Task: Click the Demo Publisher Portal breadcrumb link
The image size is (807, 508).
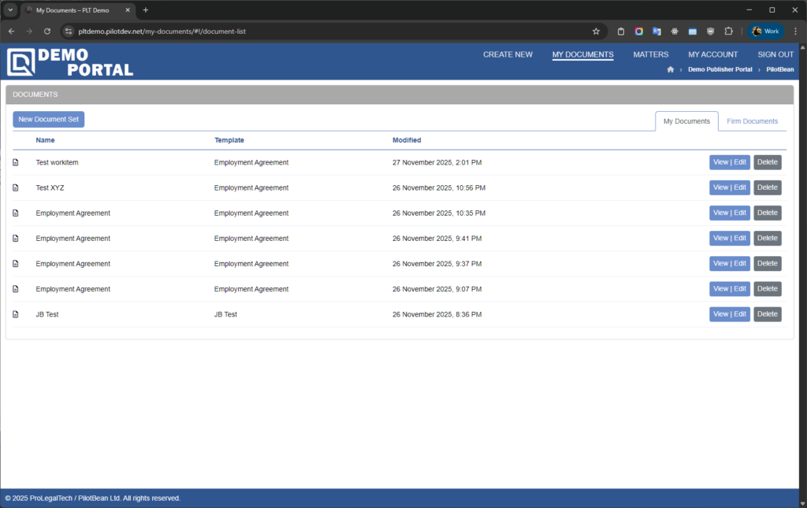Action: point(720,69)
